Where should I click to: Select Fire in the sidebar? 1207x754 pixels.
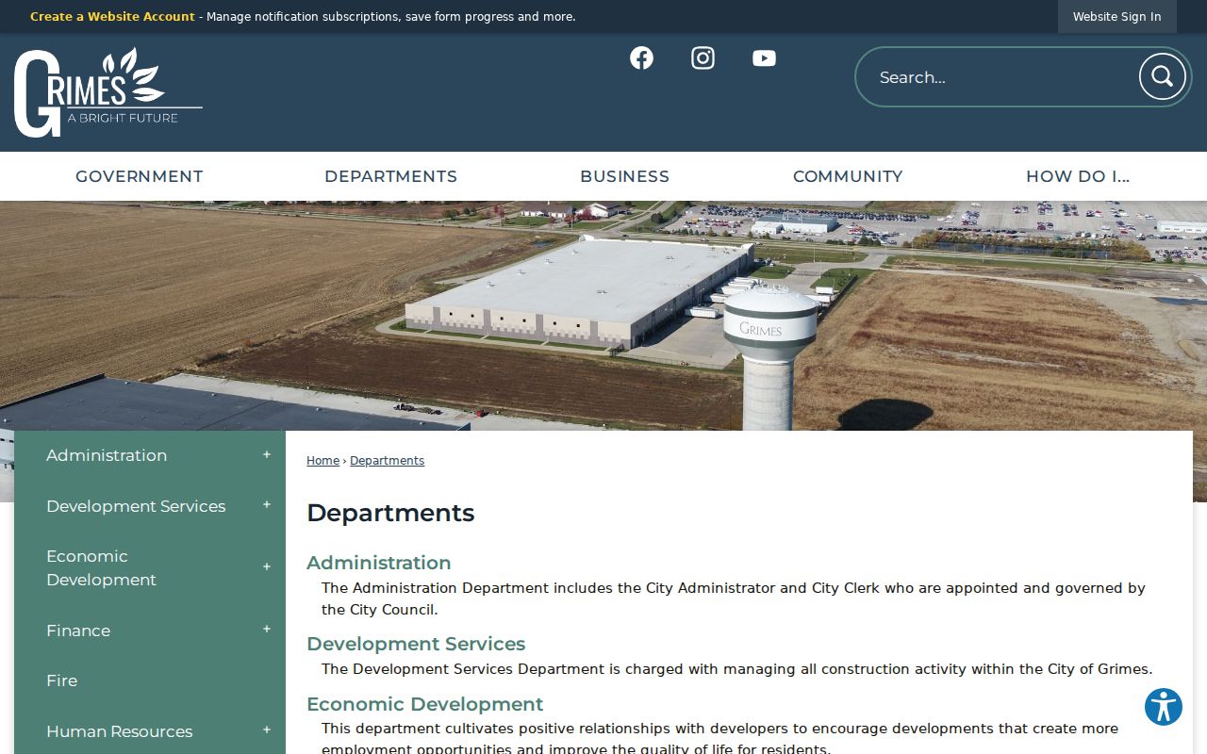(62, 680)
